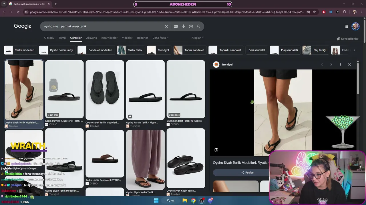Open the Chrome three-dot menu
Viewport: 366px width, 205px height.
pyautogui.click(x=362, y=12)
